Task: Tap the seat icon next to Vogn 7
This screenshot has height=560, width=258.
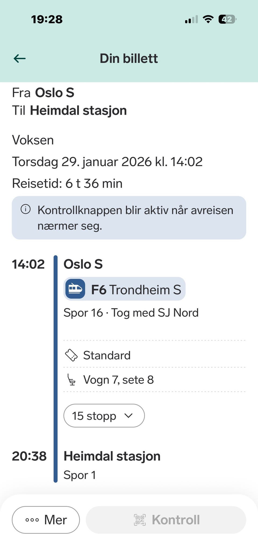Action: [71, 380]
